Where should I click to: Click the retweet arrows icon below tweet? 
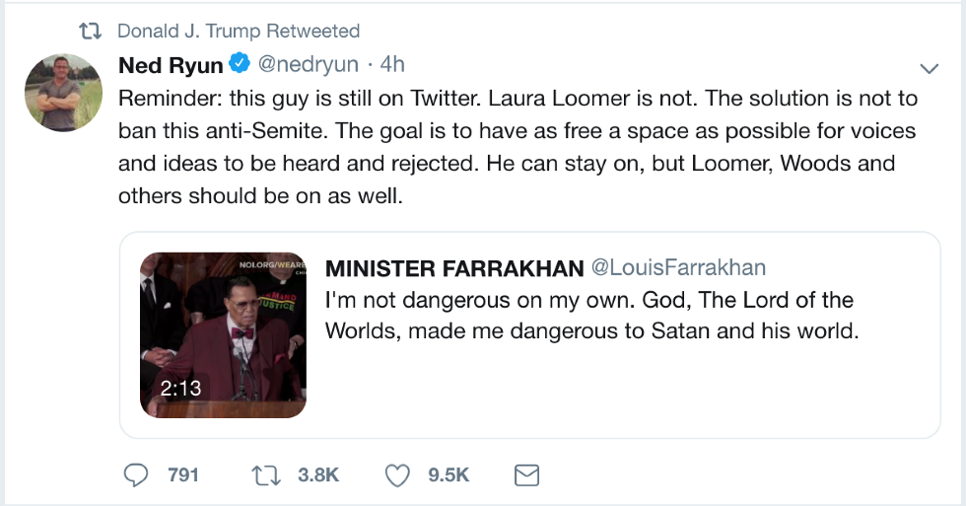[266, 475]
